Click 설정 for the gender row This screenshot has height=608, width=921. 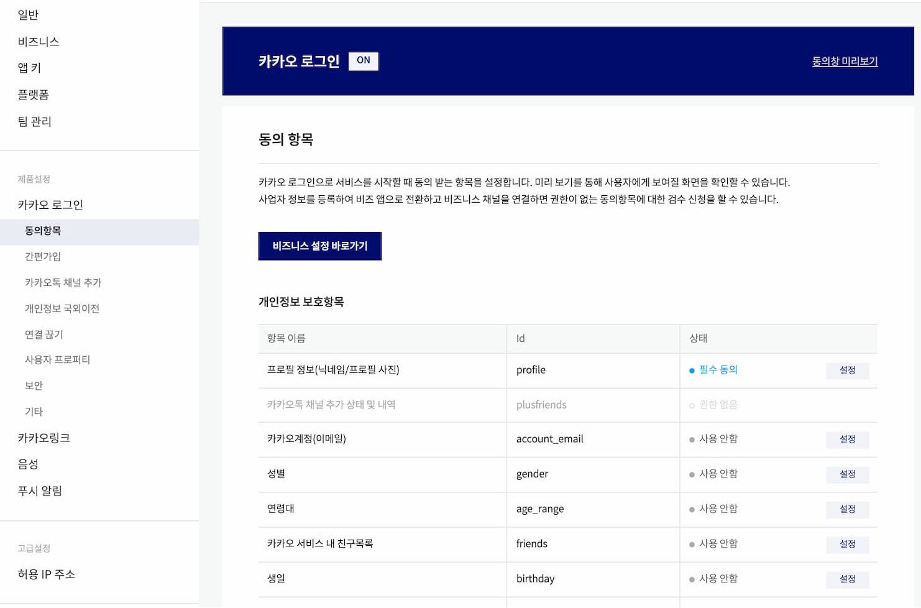[x=848, y=474]
